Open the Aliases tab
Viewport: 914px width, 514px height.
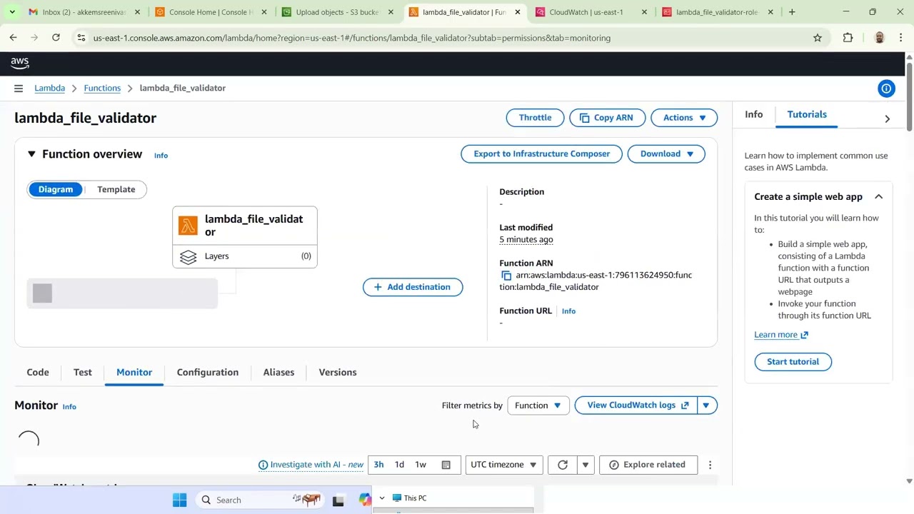278,373
